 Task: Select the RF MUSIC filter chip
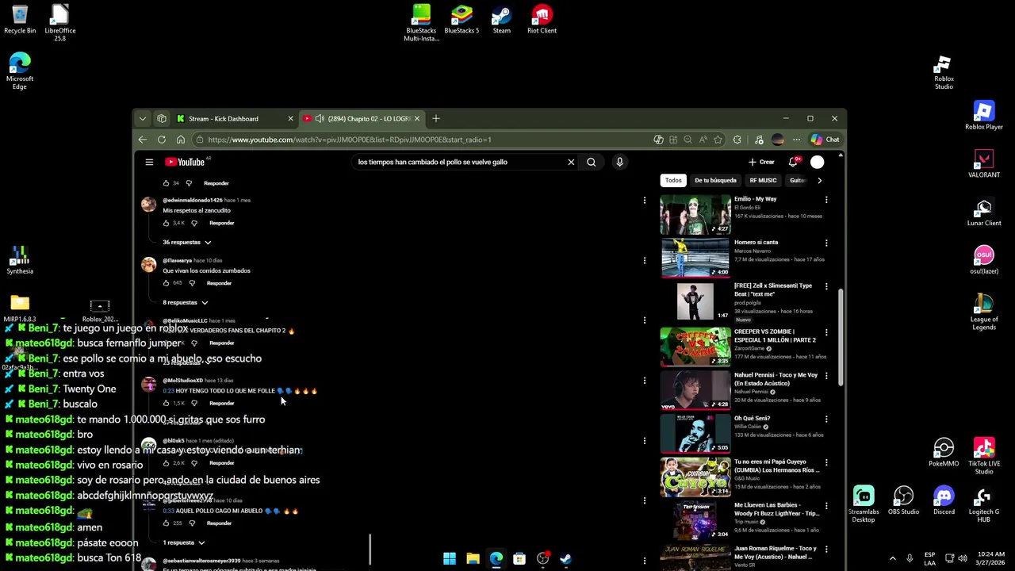(x=763, y=181)
